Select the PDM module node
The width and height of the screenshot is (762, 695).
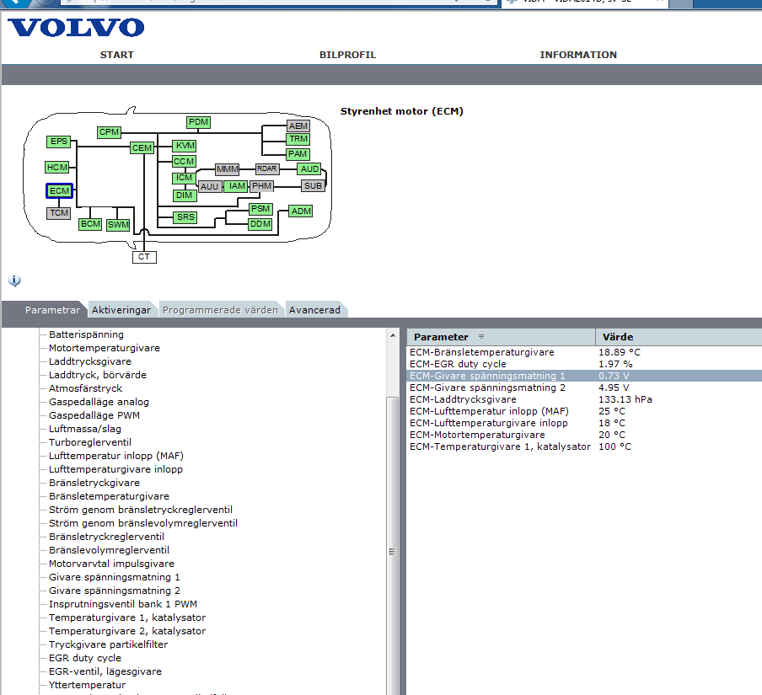coord(198,122)
